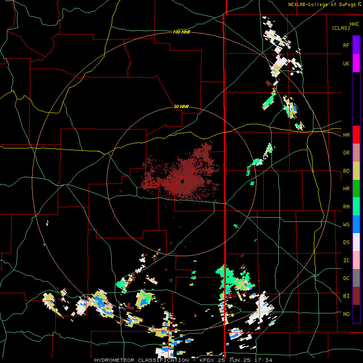This screenshot has height=363, width=363.
Task: Click the KFDX radar site identifier
Action: [207, 360]
